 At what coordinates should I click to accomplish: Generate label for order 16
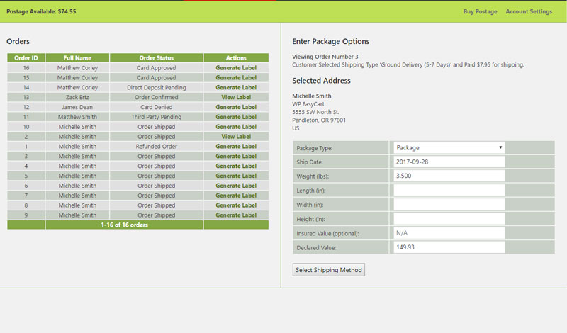236,67
